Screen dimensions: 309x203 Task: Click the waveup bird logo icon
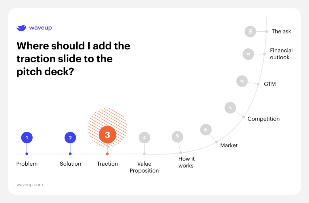pyautogui.click(x=21, y=28)
